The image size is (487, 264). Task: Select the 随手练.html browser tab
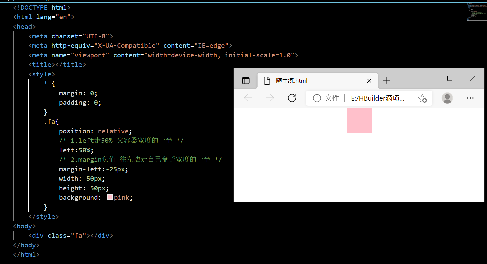click(318, 80)
